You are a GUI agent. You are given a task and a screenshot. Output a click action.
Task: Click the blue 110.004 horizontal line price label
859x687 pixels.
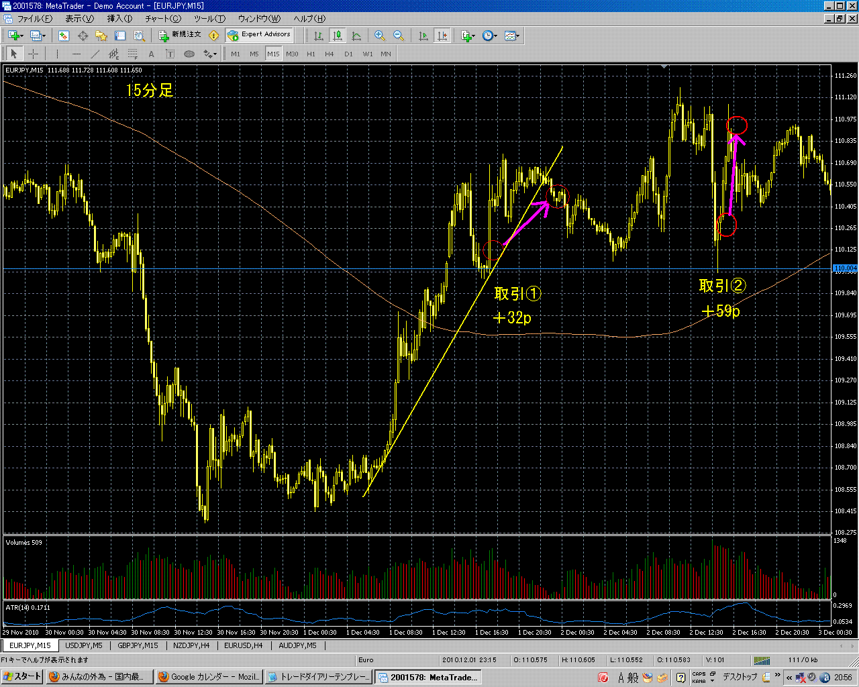click(x=845, y=268)
